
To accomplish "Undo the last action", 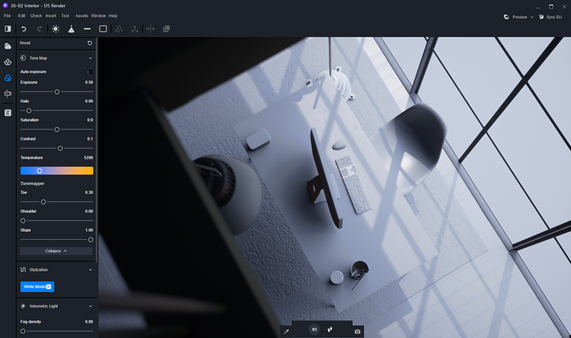I will (x=24, y=29).
